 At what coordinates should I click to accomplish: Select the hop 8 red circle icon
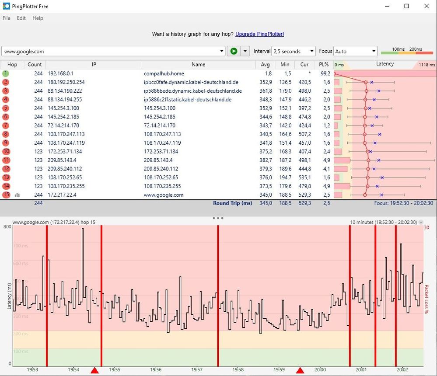click(x=6, y=134)
